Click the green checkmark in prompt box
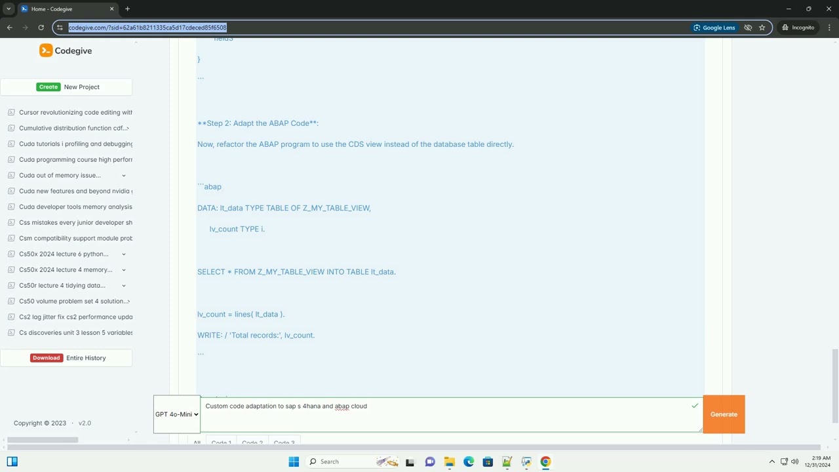839x472 pixels. tap(695, 406)
